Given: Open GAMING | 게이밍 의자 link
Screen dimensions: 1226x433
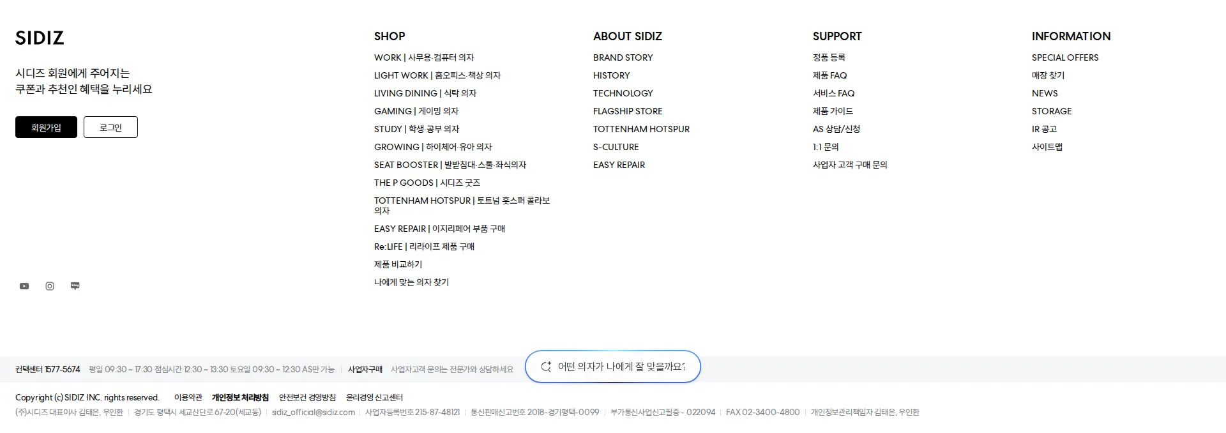Looking at the screenshot, I should click(x=416, y=111).
